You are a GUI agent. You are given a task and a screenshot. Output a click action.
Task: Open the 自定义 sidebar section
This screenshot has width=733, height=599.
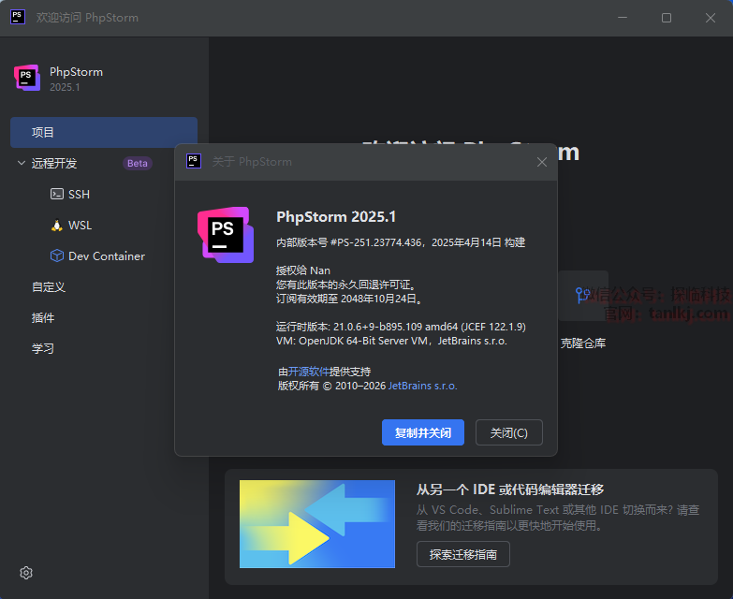pyautogui.click(x=49, y=287)
